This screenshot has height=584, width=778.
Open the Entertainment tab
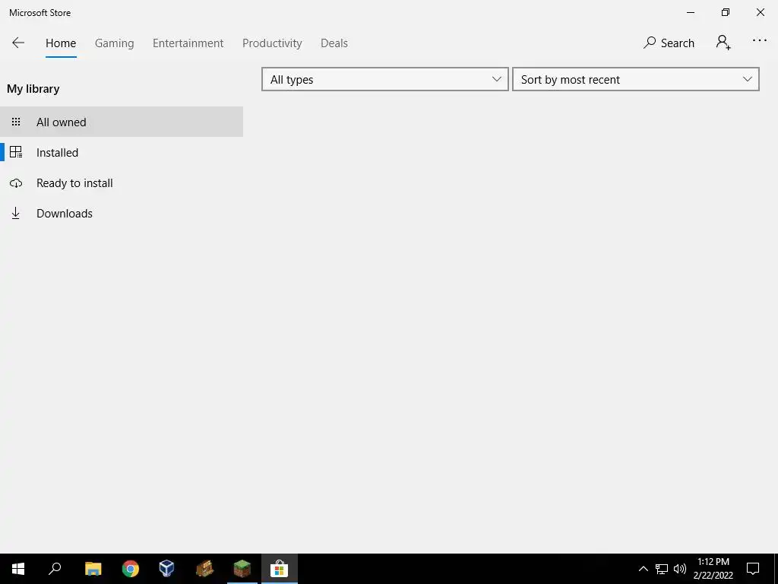[x=188, y=43]
